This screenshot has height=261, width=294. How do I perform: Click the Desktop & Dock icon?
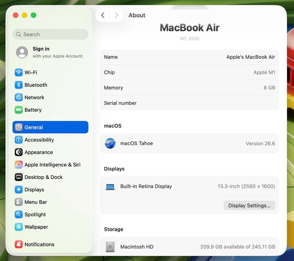pos(18,177)
